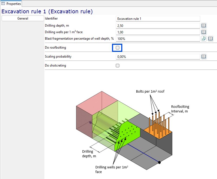This screenshot has height=179, width=217.
Task: Click the 'Excavation rule 1 (Excavation rule)' heading
Action: pyautogui.click(x=47, y=11)
